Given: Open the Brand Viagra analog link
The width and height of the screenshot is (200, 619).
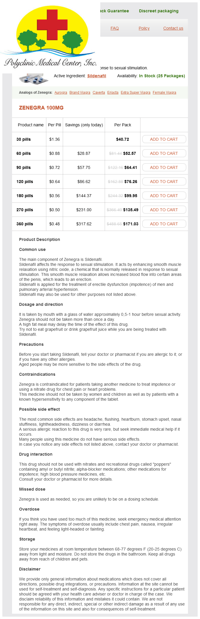Looking at the screenshot, I should [80, 93].
